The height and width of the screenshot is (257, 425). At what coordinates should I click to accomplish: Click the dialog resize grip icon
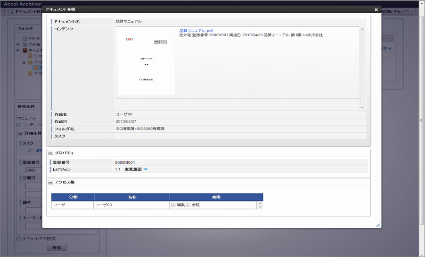[378, 225]
